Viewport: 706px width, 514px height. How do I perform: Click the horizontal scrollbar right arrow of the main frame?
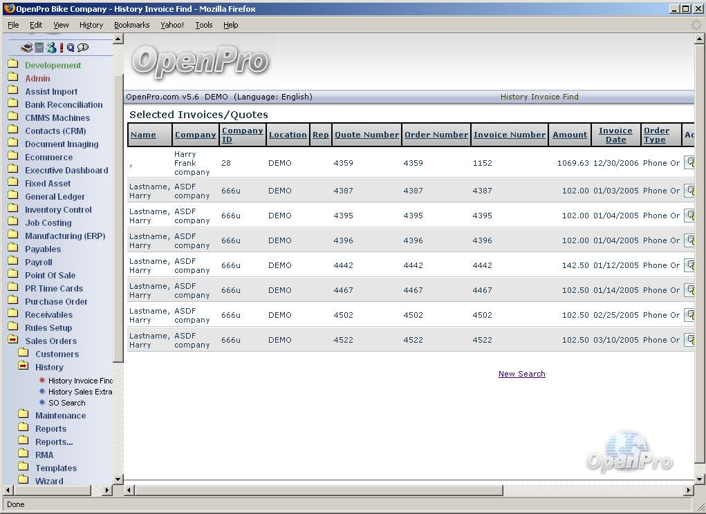pos(688,491)
